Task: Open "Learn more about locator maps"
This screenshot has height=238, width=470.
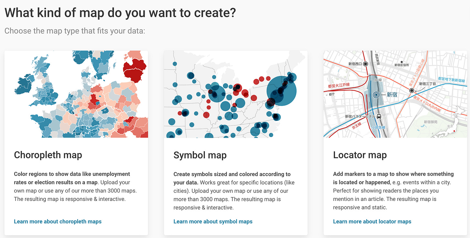Action: (x=372, y=222)
